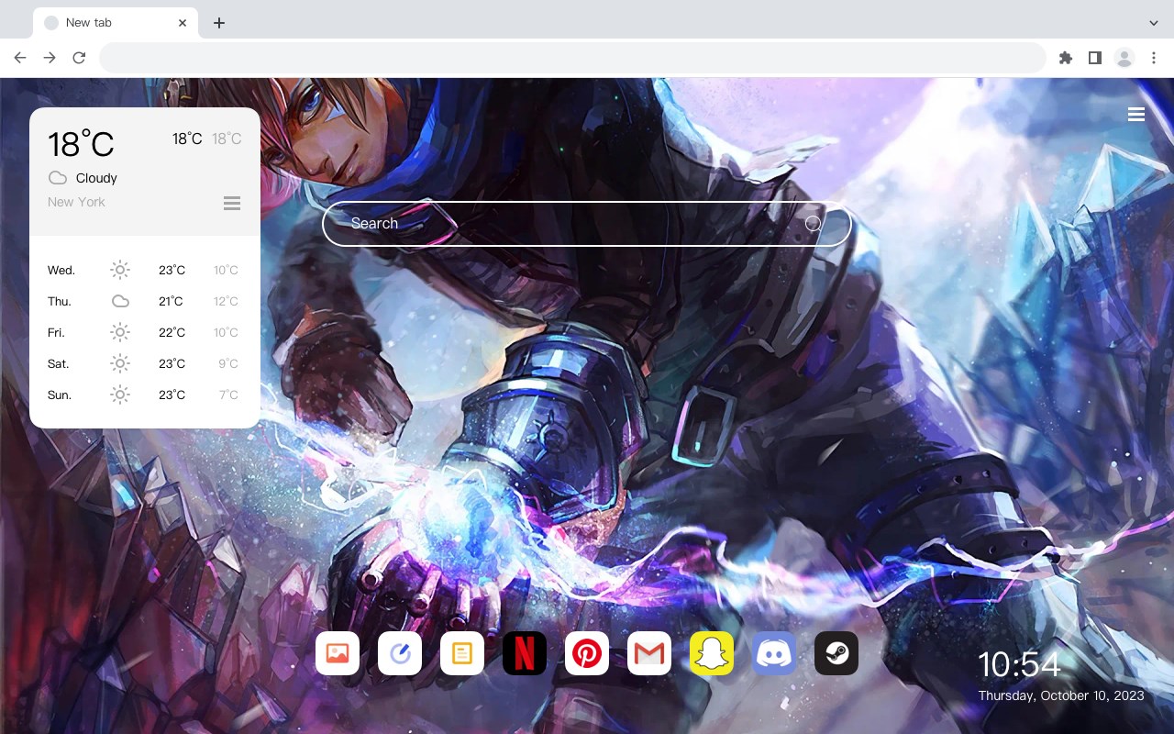Select the Fri. forecast row
1174x734 pixels.
coord(145,332)
